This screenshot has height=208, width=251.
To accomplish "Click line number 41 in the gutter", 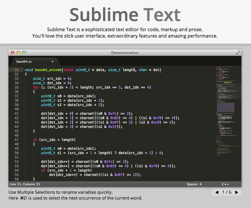I will pyautogui.click(x=17, y=113).
